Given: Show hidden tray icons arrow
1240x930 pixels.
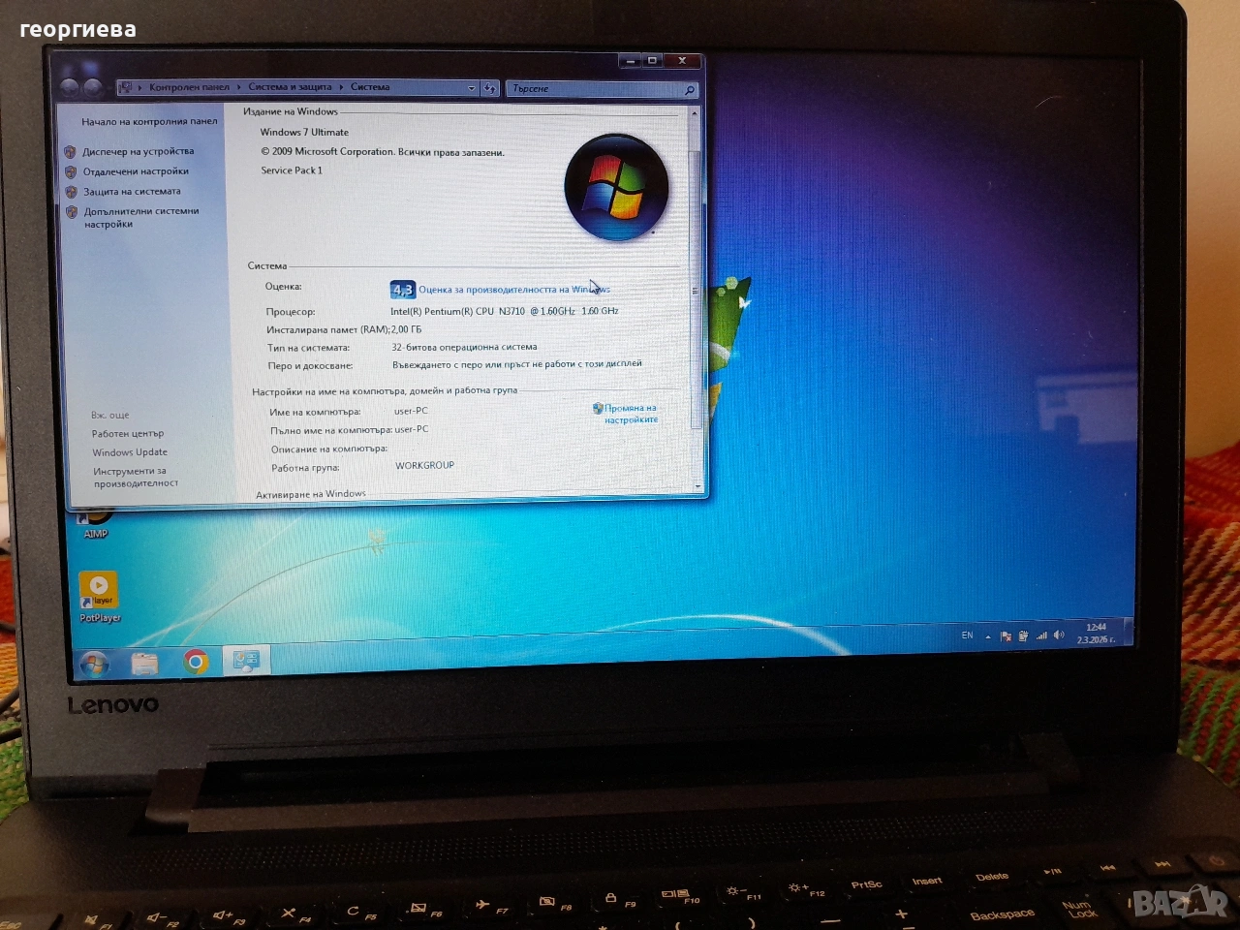Looking at the screenshot, I should (988, 636).
